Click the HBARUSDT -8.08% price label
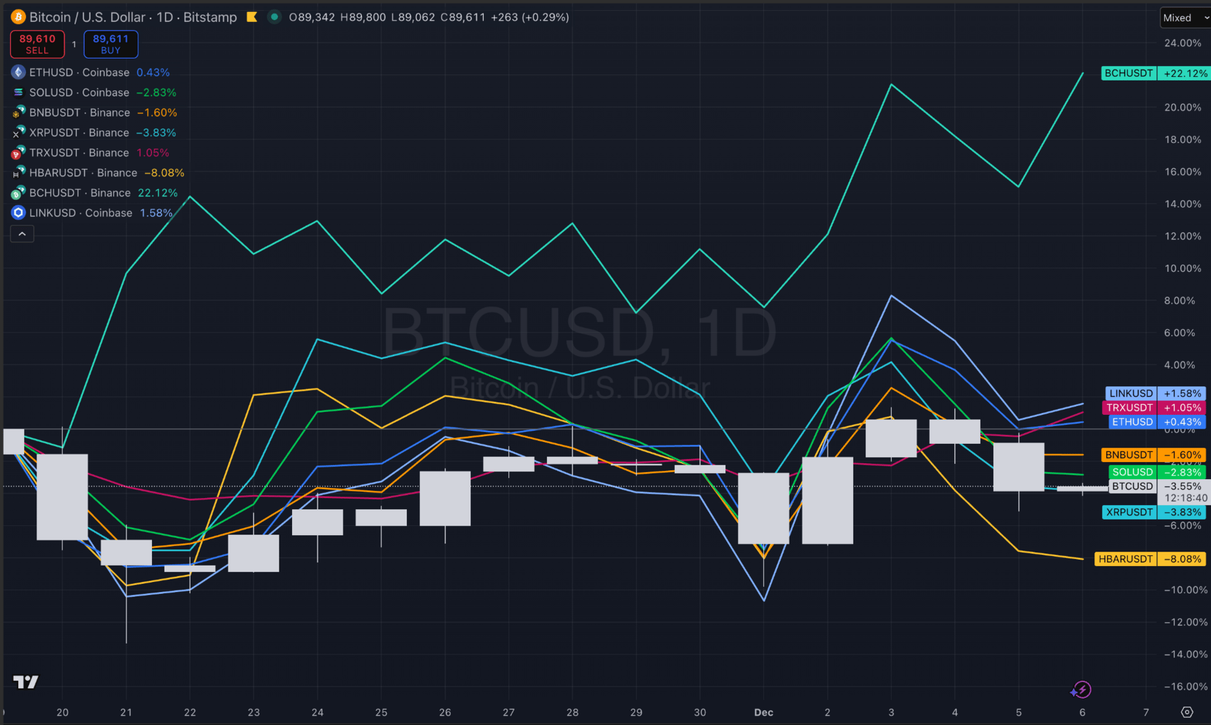1211x725 pixels. [1150, 559]
